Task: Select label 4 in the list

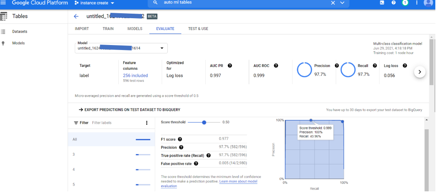Action: click(x=111, y=169)
